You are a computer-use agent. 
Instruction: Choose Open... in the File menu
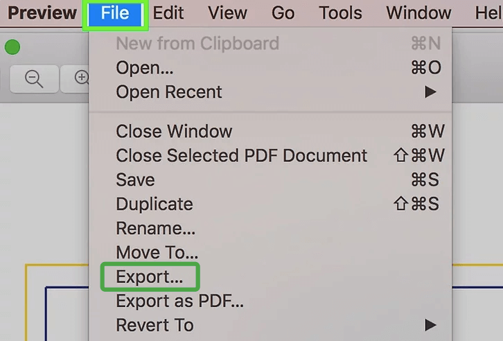pos(144,68)
